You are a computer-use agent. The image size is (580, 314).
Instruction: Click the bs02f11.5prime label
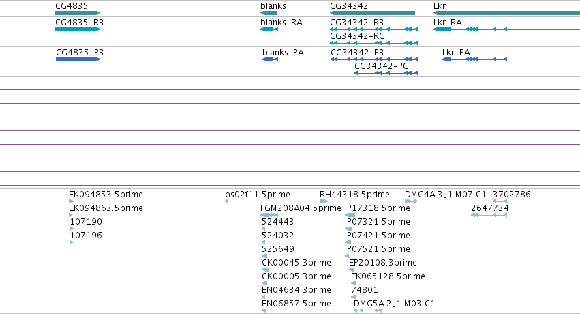(x=258, y=195)
